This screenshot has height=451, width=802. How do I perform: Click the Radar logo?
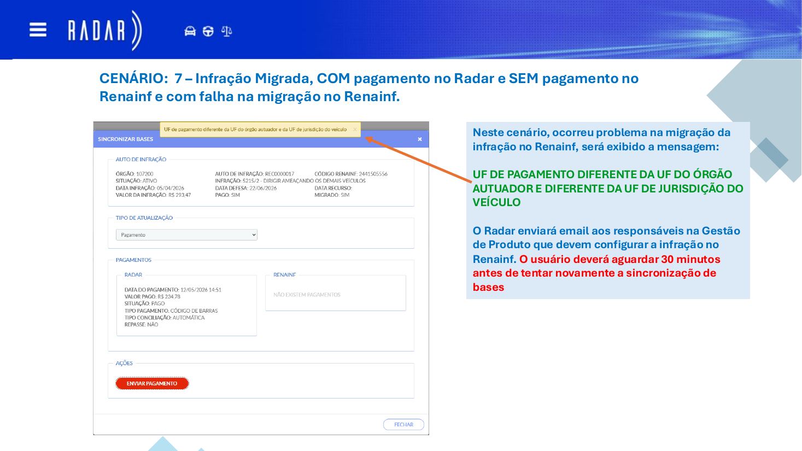point(104,31)
